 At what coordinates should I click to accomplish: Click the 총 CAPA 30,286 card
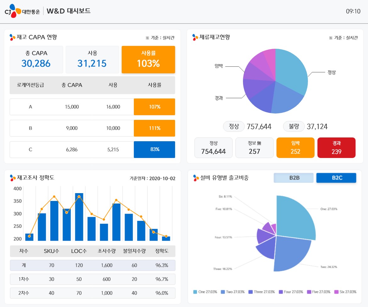36,59
